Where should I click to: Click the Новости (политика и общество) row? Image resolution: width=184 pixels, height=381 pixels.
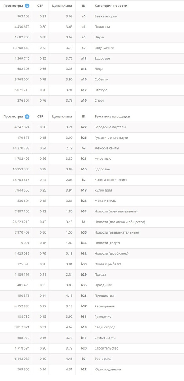[92, 222]
